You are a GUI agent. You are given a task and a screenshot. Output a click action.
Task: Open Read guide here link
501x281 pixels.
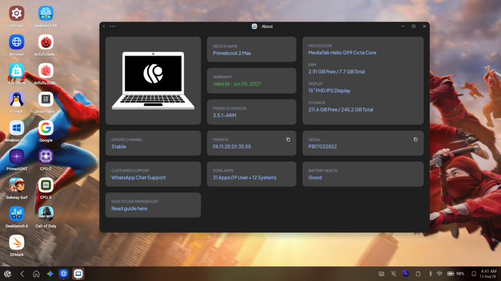point(129,208)
